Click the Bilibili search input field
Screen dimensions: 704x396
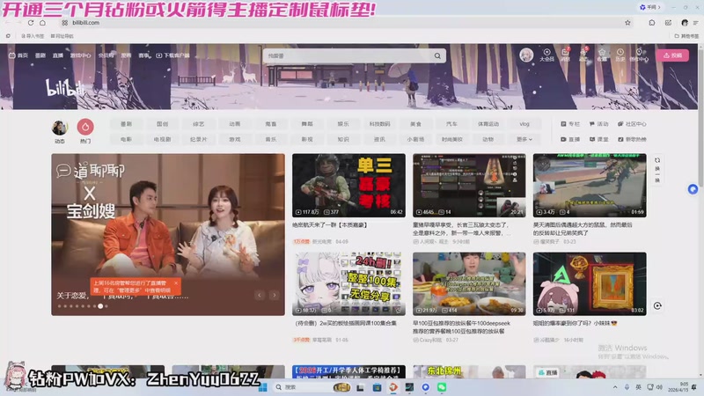click(x=348, y=55)
